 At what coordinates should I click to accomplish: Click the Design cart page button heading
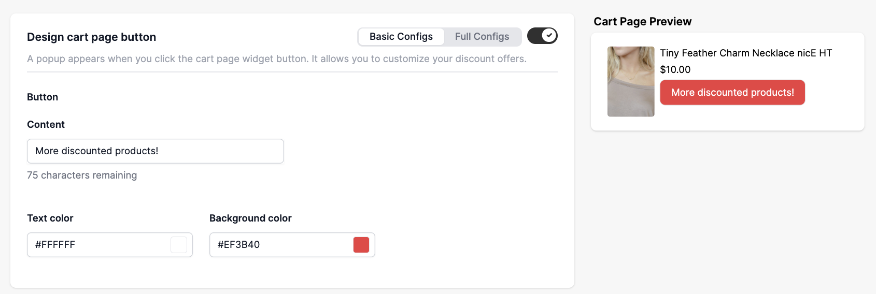[91, 37]
